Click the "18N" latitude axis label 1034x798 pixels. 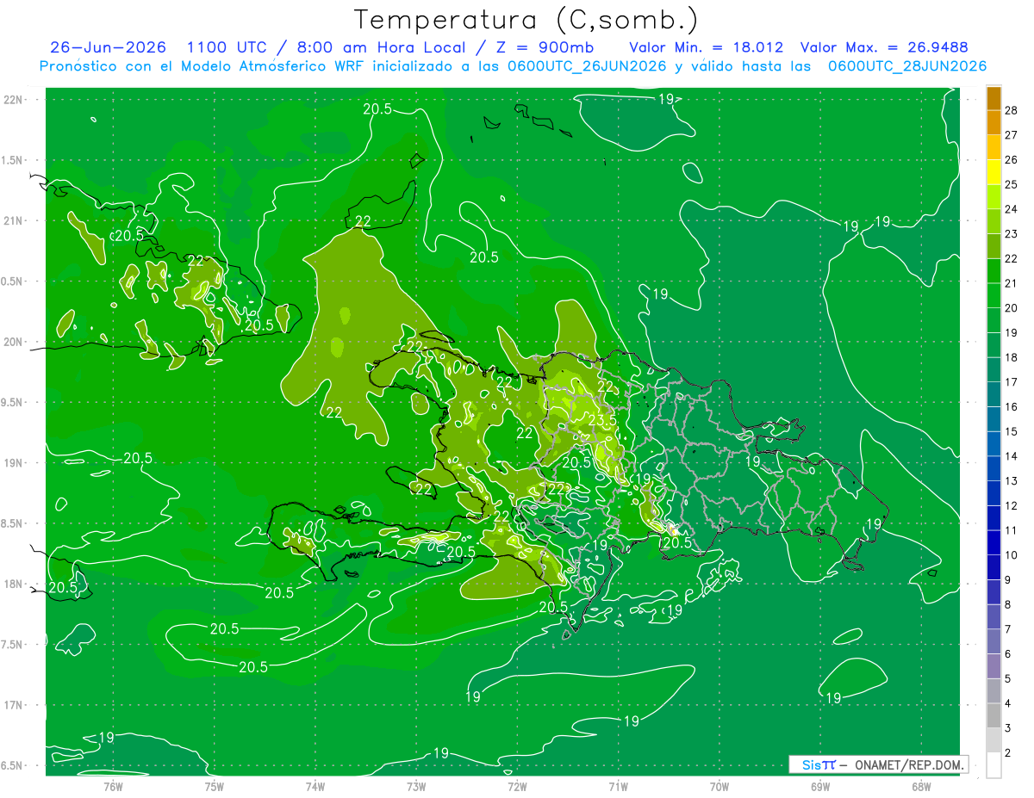pos(14,584)
